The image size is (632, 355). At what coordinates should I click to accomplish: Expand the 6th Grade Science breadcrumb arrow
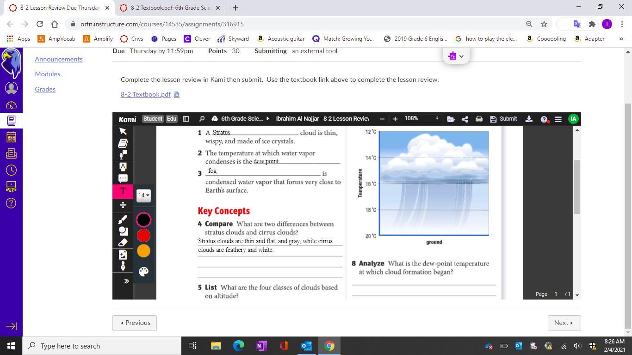(x=267, y=119)
